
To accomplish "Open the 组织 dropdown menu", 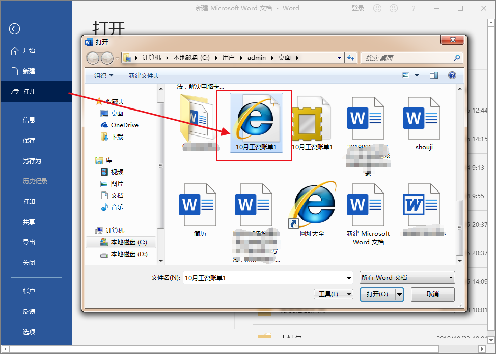I will coord(103,75).
